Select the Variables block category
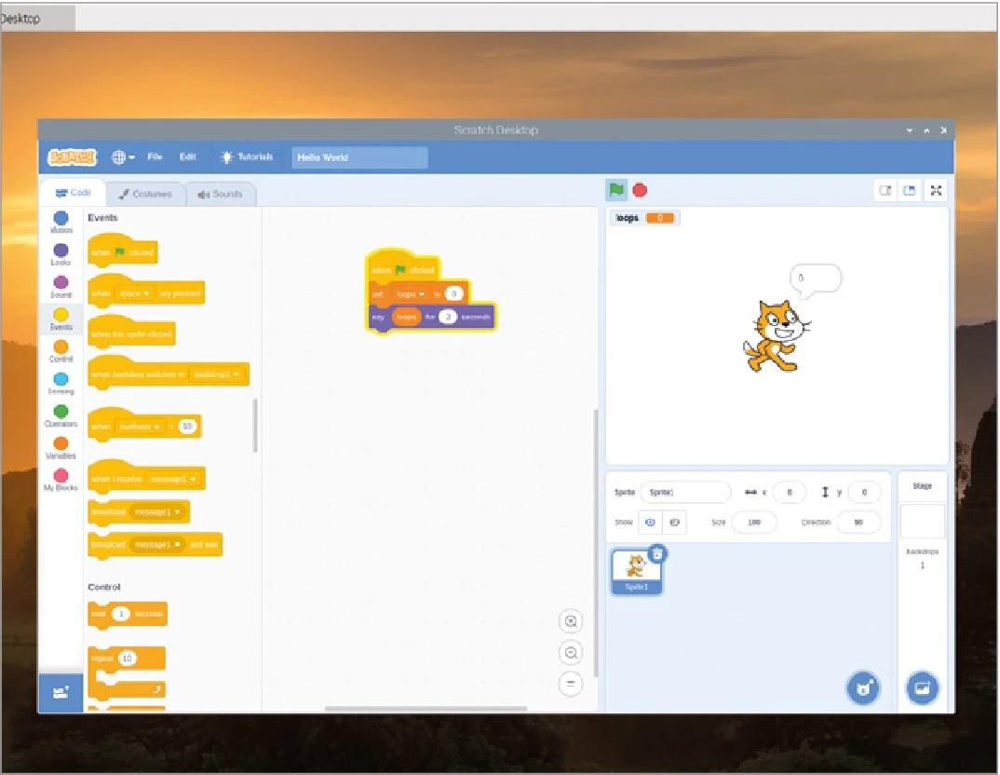1000x775 pixels. coord(61,447)
